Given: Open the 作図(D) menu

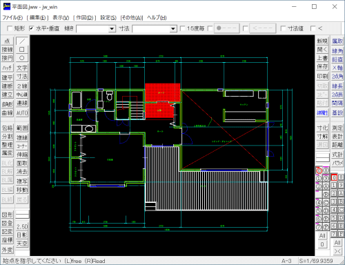Looking at the screenshot, I should coord(85,18).
